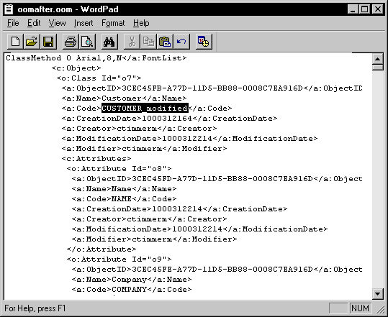
Task: Open the Format menu
Action: (113, 23)
